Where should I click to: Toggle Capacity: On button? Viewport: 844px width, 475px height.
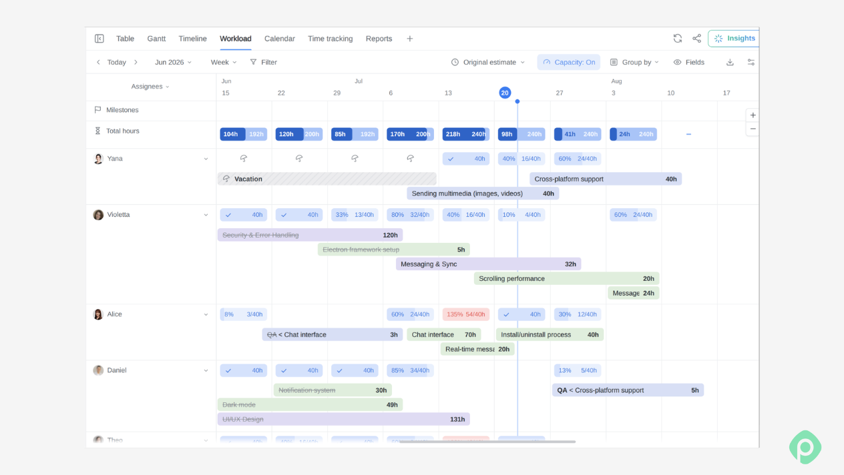tap(568, 62)
